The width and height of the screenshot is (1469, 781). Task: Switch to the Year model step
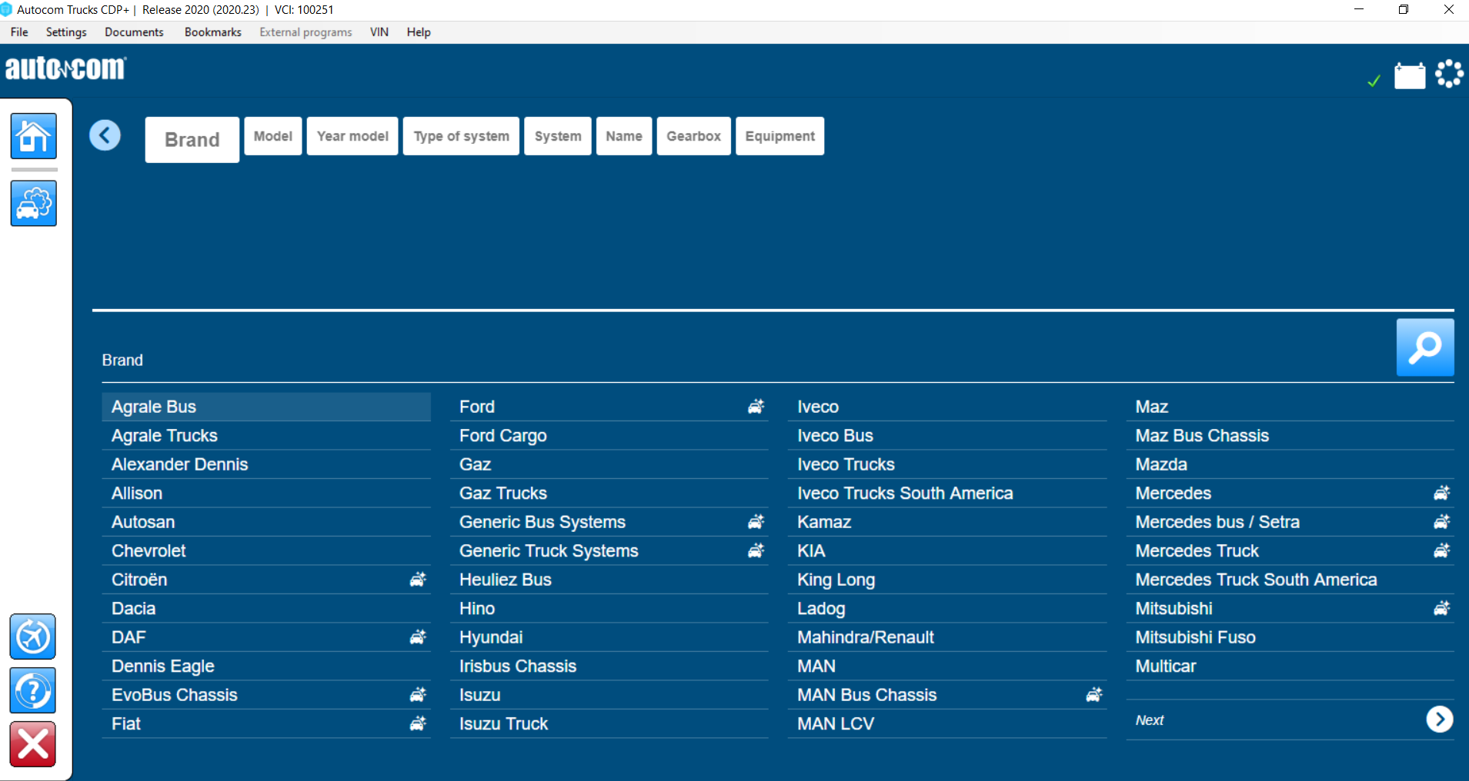point(352,135)
